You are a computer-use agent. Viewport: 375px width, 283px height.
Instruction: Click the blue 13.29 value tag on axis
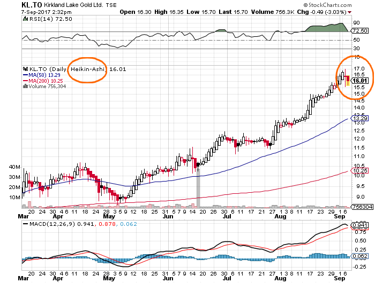[359, 118]
